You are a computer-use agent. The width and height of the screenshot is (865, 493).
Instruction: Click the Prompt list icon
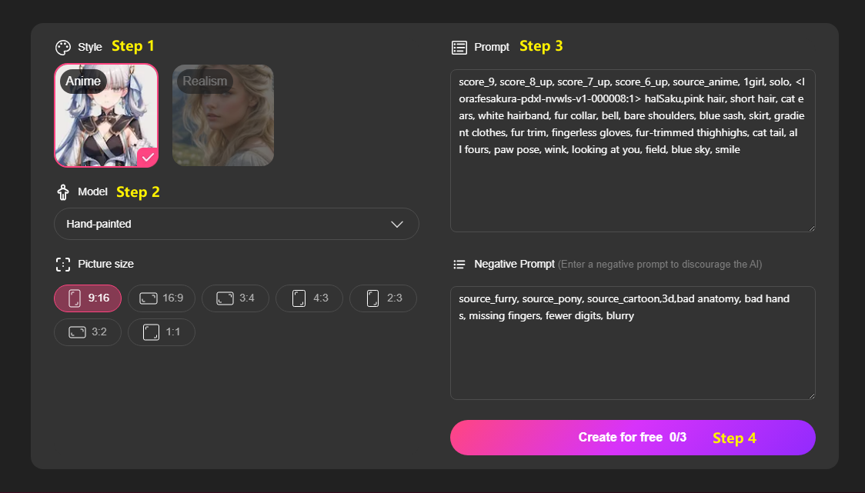tap(459, 48)
